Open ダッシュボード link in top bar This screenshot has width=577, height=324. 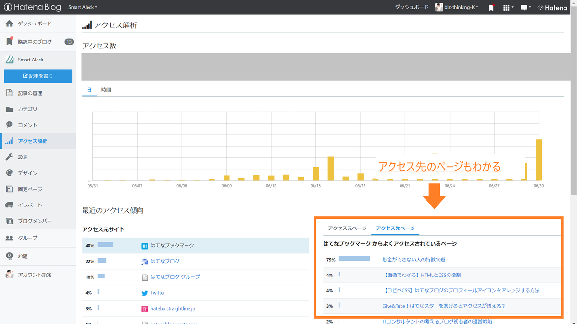[412, 7]
